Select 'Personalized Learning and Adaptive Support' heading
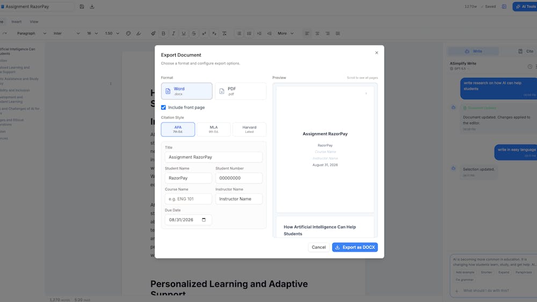537x302 pixels. coord(229,289)
